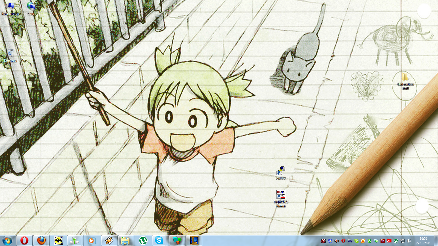Launch Windows Media Player from the taskbar
438x246 pixels.
(91, 241)
